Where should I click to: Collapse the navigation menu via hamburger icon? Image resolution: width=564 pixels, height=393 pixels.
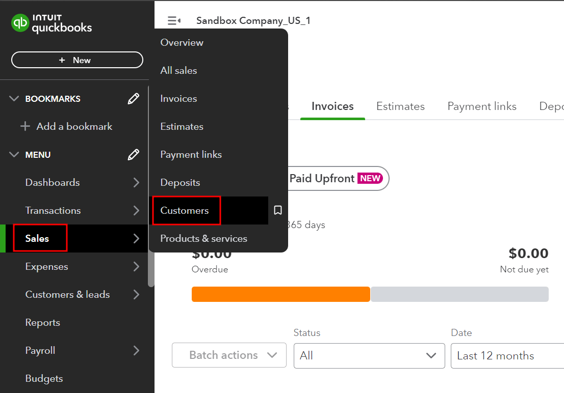(173, 20)
